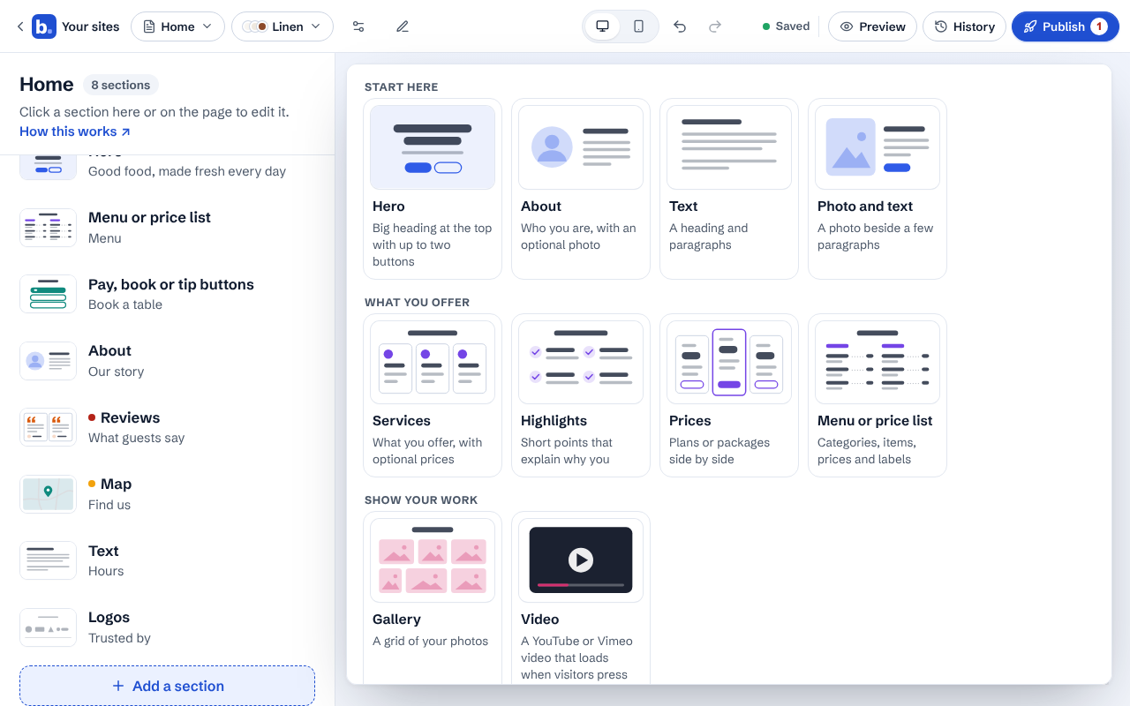
Task: Add an About section from the picker
Action: click(x=581, y=189)
